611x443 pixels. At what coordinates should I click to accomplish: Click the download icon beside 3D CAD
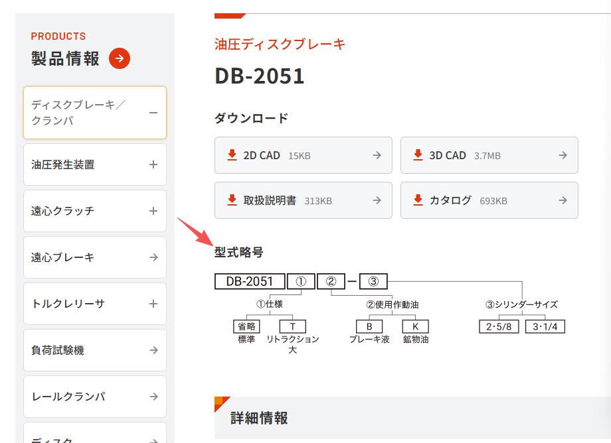point(418,155)
